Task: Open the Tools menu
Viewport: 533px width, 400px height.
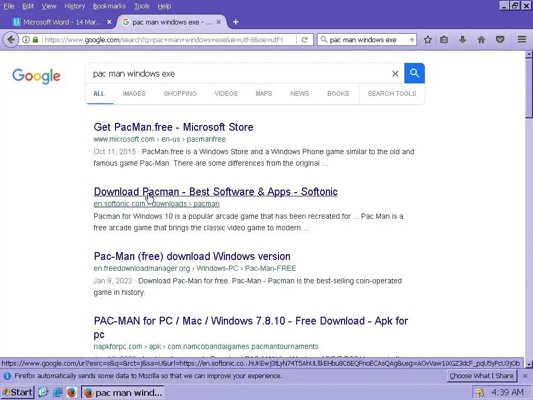Action: point(142,6)
